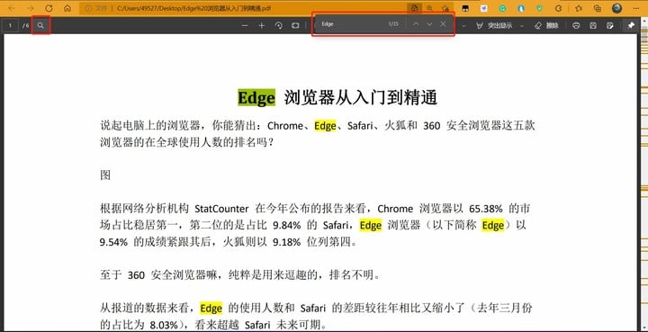Click the fit-to-page view icon

(x=295, y=25)
